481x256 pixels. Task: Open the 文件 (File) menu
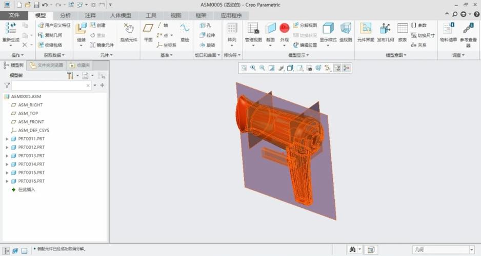click(14, 15)
